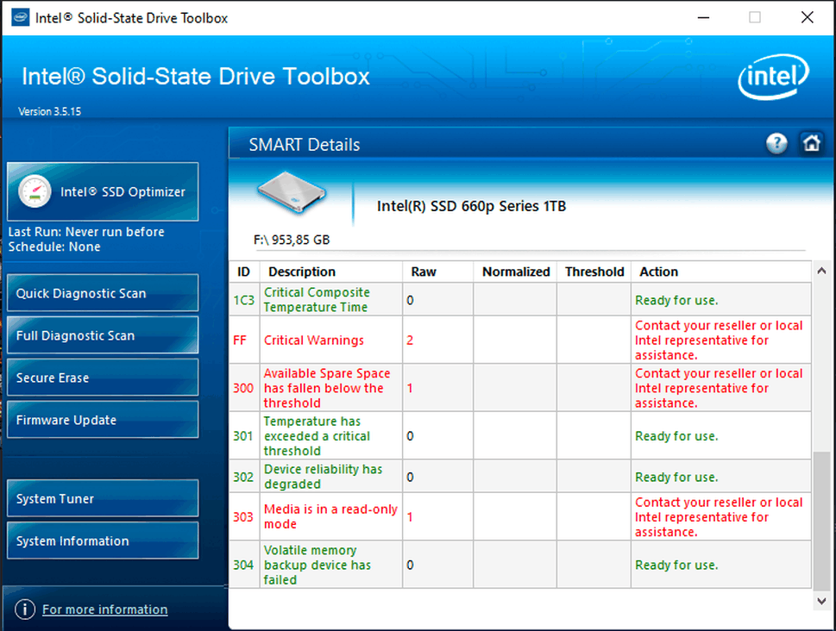Open Secure Erase
836x631 pixels.
click(x=103, y=378)
